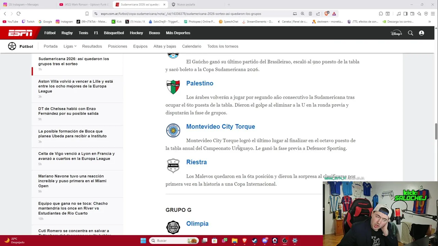Viewport: 438px width, 246px height.
Task: Close the Sudamericana 2026 tab
Action: [164, 4]
